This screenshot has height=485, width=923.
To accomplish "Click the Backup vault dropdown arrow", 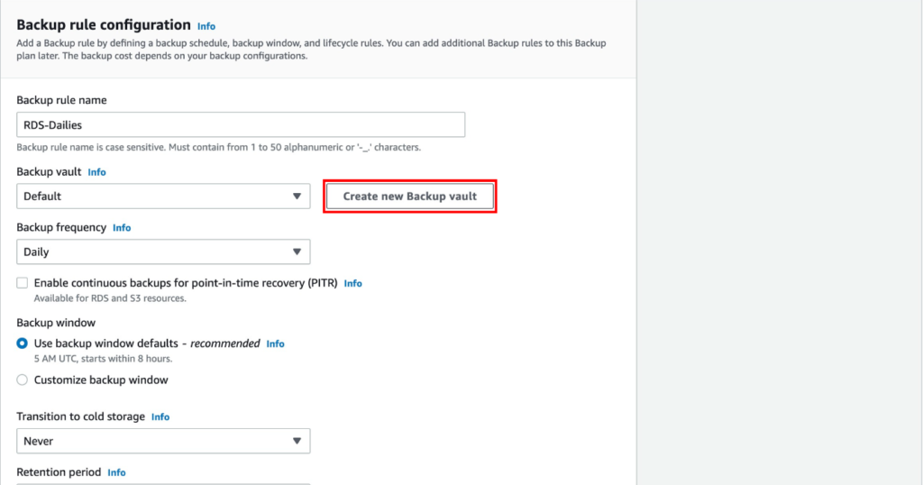I will (297, 196).
